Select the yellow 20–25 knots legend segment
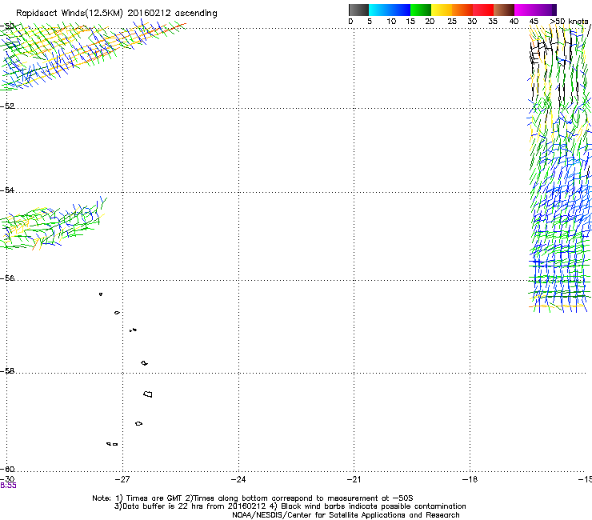Viewport: 592px width, 520px height. 442,10
